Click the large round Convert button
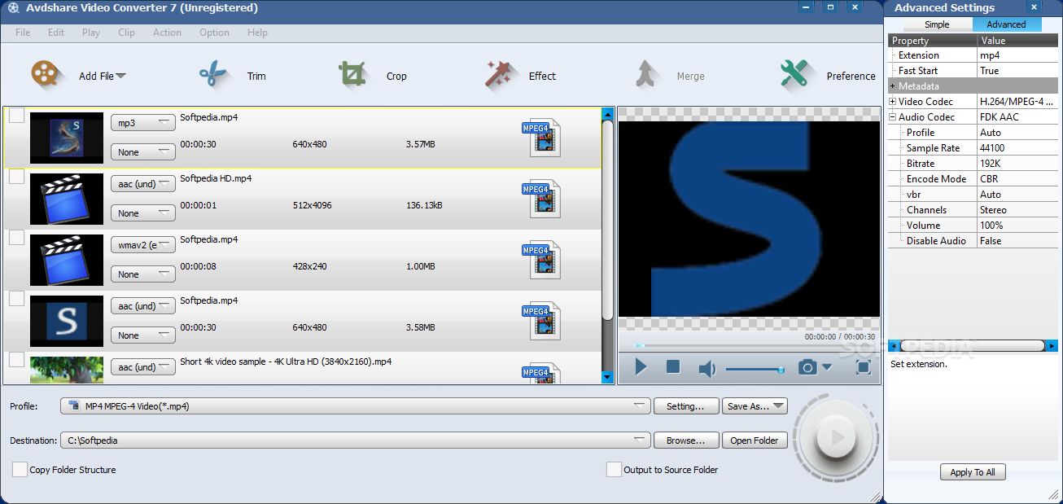The image size is (1063, 504). (835, 439)
